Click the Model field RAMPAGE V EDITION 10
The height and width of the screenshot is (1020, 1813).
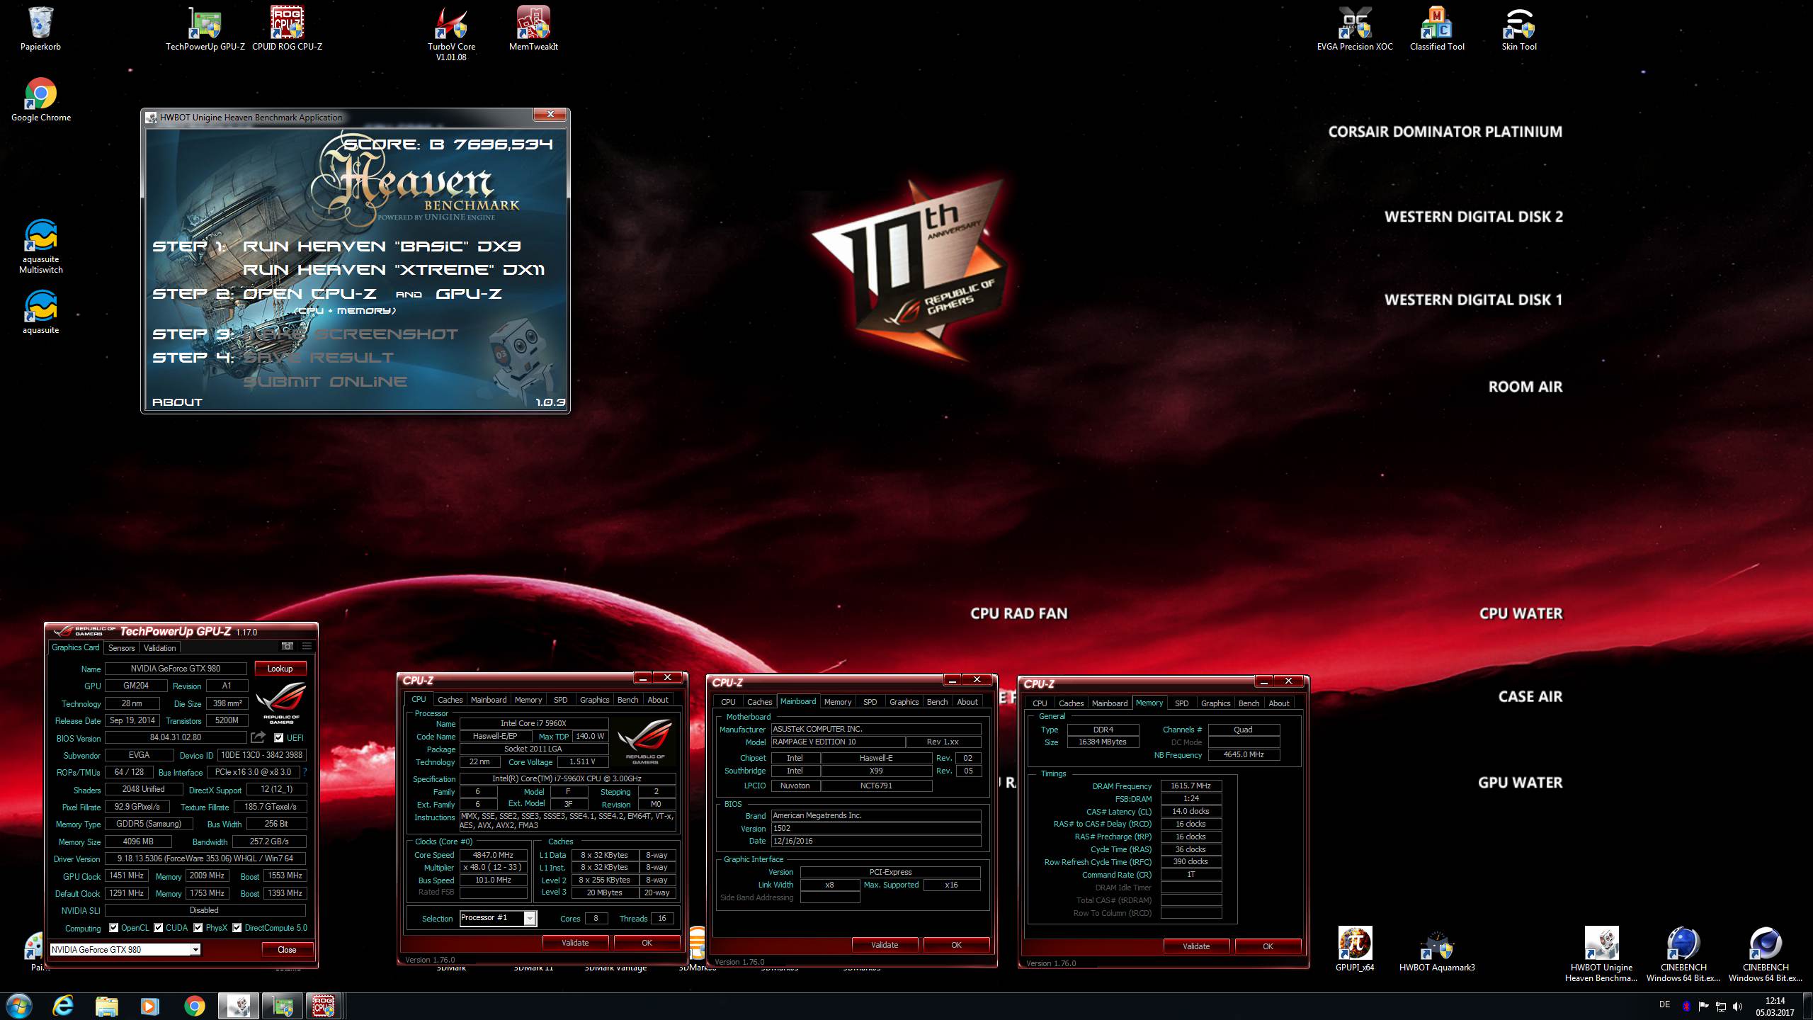point(838,742)
